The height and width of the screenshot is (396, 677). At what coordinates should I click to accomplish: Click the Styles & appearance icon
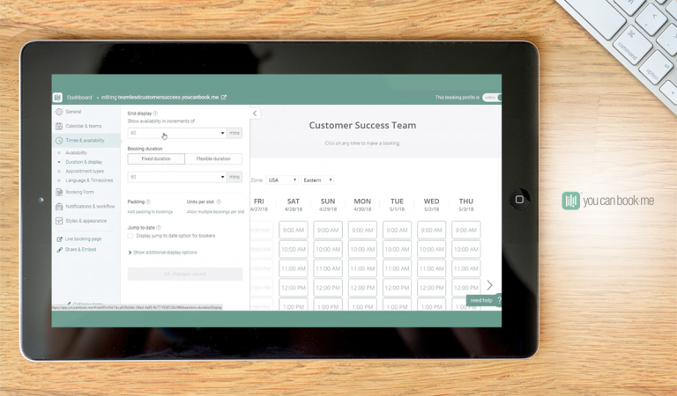[59, 221]
